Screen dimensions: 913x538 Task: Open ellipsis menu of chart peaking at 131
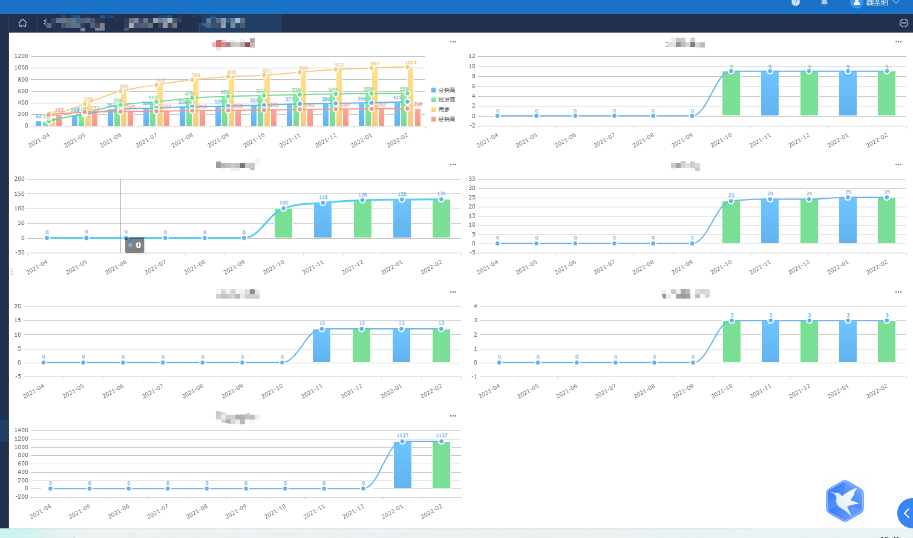[x=453, y=164]
